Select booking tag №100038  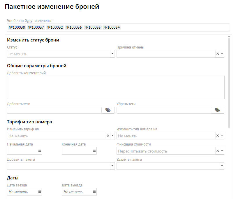coord(17,27)
